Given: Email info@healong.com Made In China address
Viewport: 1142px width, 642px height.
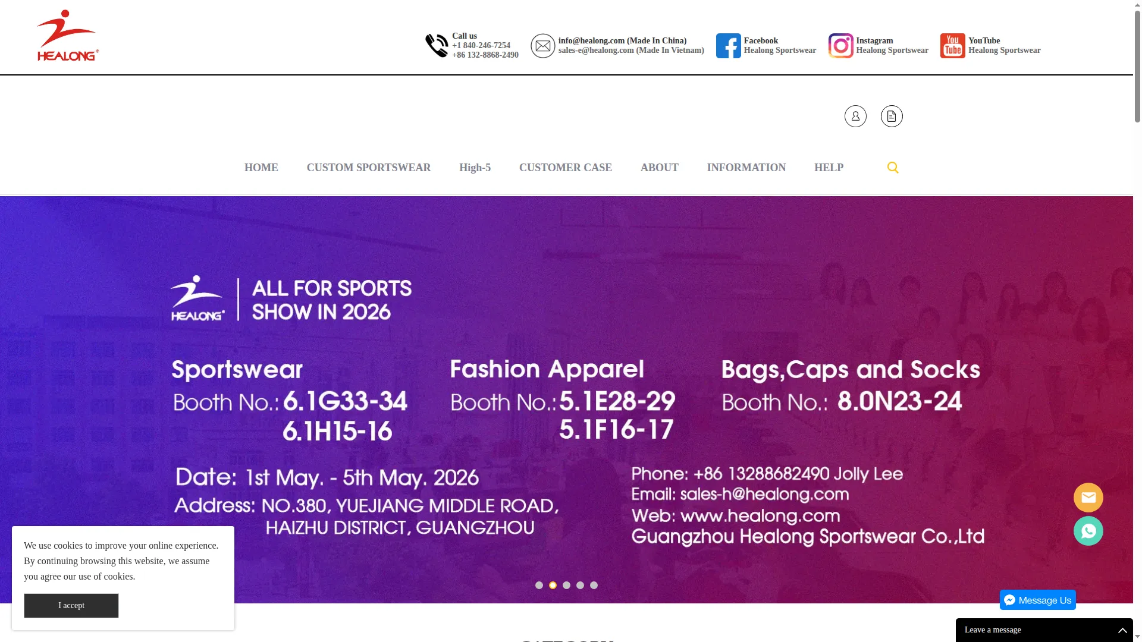Looking at the screenshot, I should (622, 41).
